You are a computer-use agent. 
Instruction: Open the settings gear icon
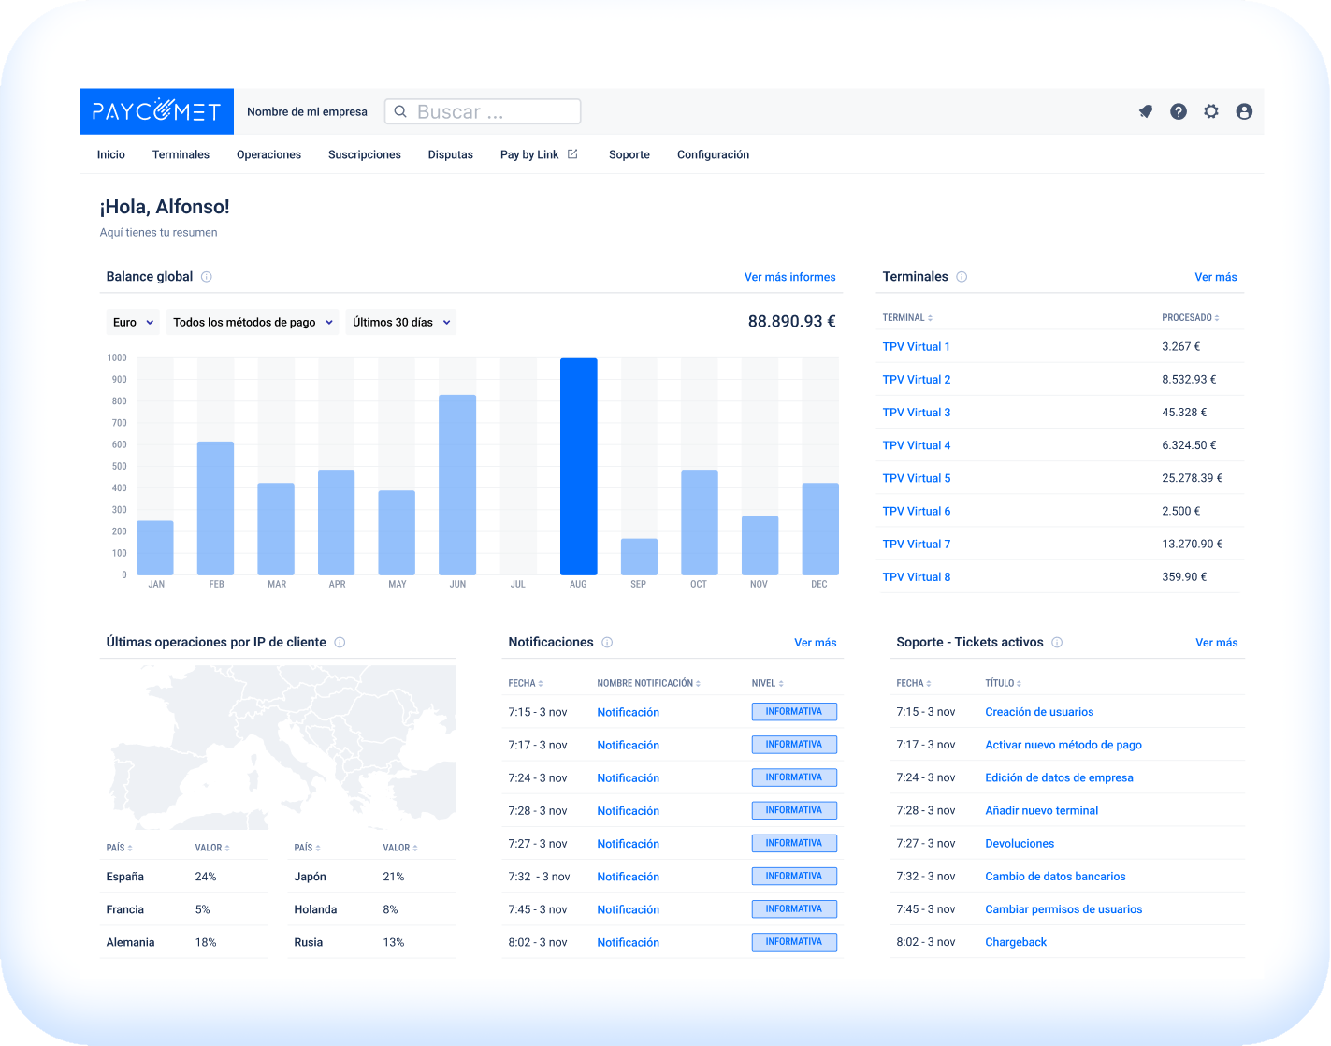[1211, 111]
